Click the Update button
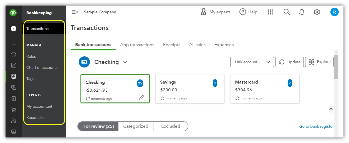 click(x=290, y=62)
